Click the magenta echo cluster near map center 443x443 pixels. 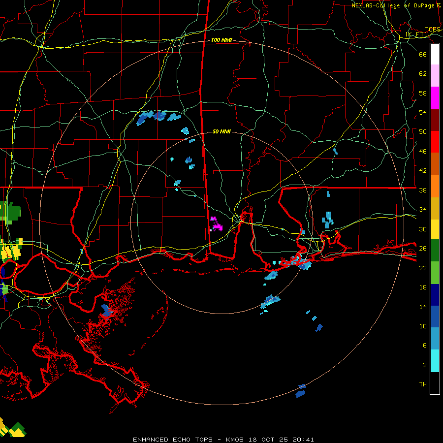coord(216,224)
